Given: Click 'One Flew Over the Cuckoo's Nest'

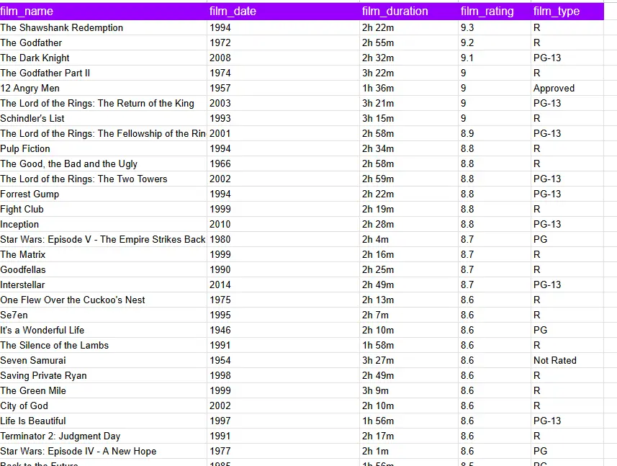Looking at the screenshot, I should click(103, 300).
